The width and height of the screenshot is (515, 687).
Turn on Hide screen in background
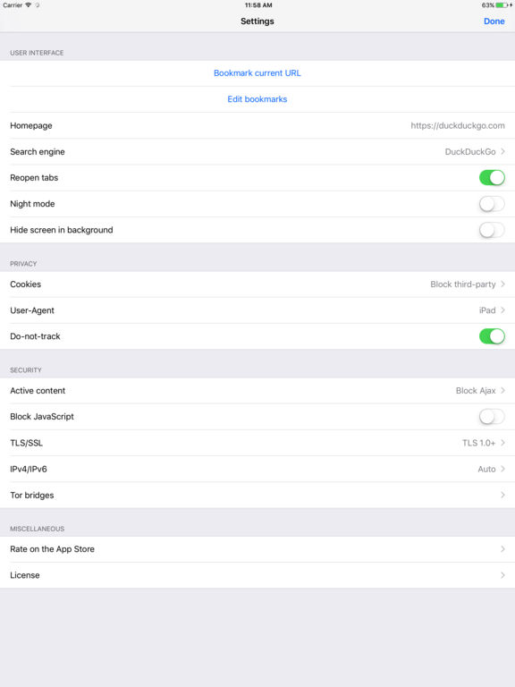[x=492, y=230]
